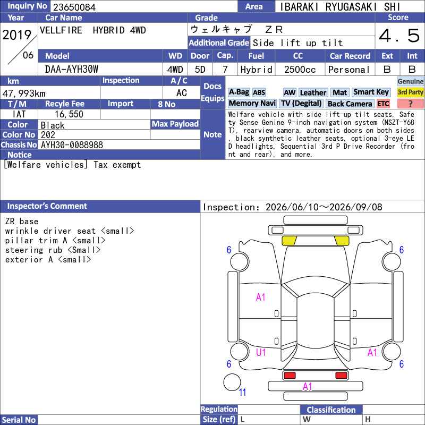Click the car name VELLFIRE HYBRID 4WD

pyautogui.click(x=92, y=30)
